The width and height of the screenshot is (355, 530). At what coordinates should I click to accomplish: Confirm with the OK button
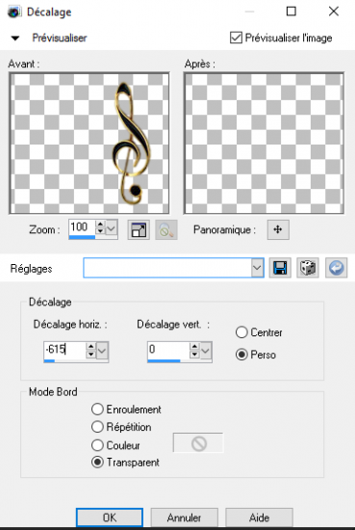pyautogui.click(x=110, y=517)
